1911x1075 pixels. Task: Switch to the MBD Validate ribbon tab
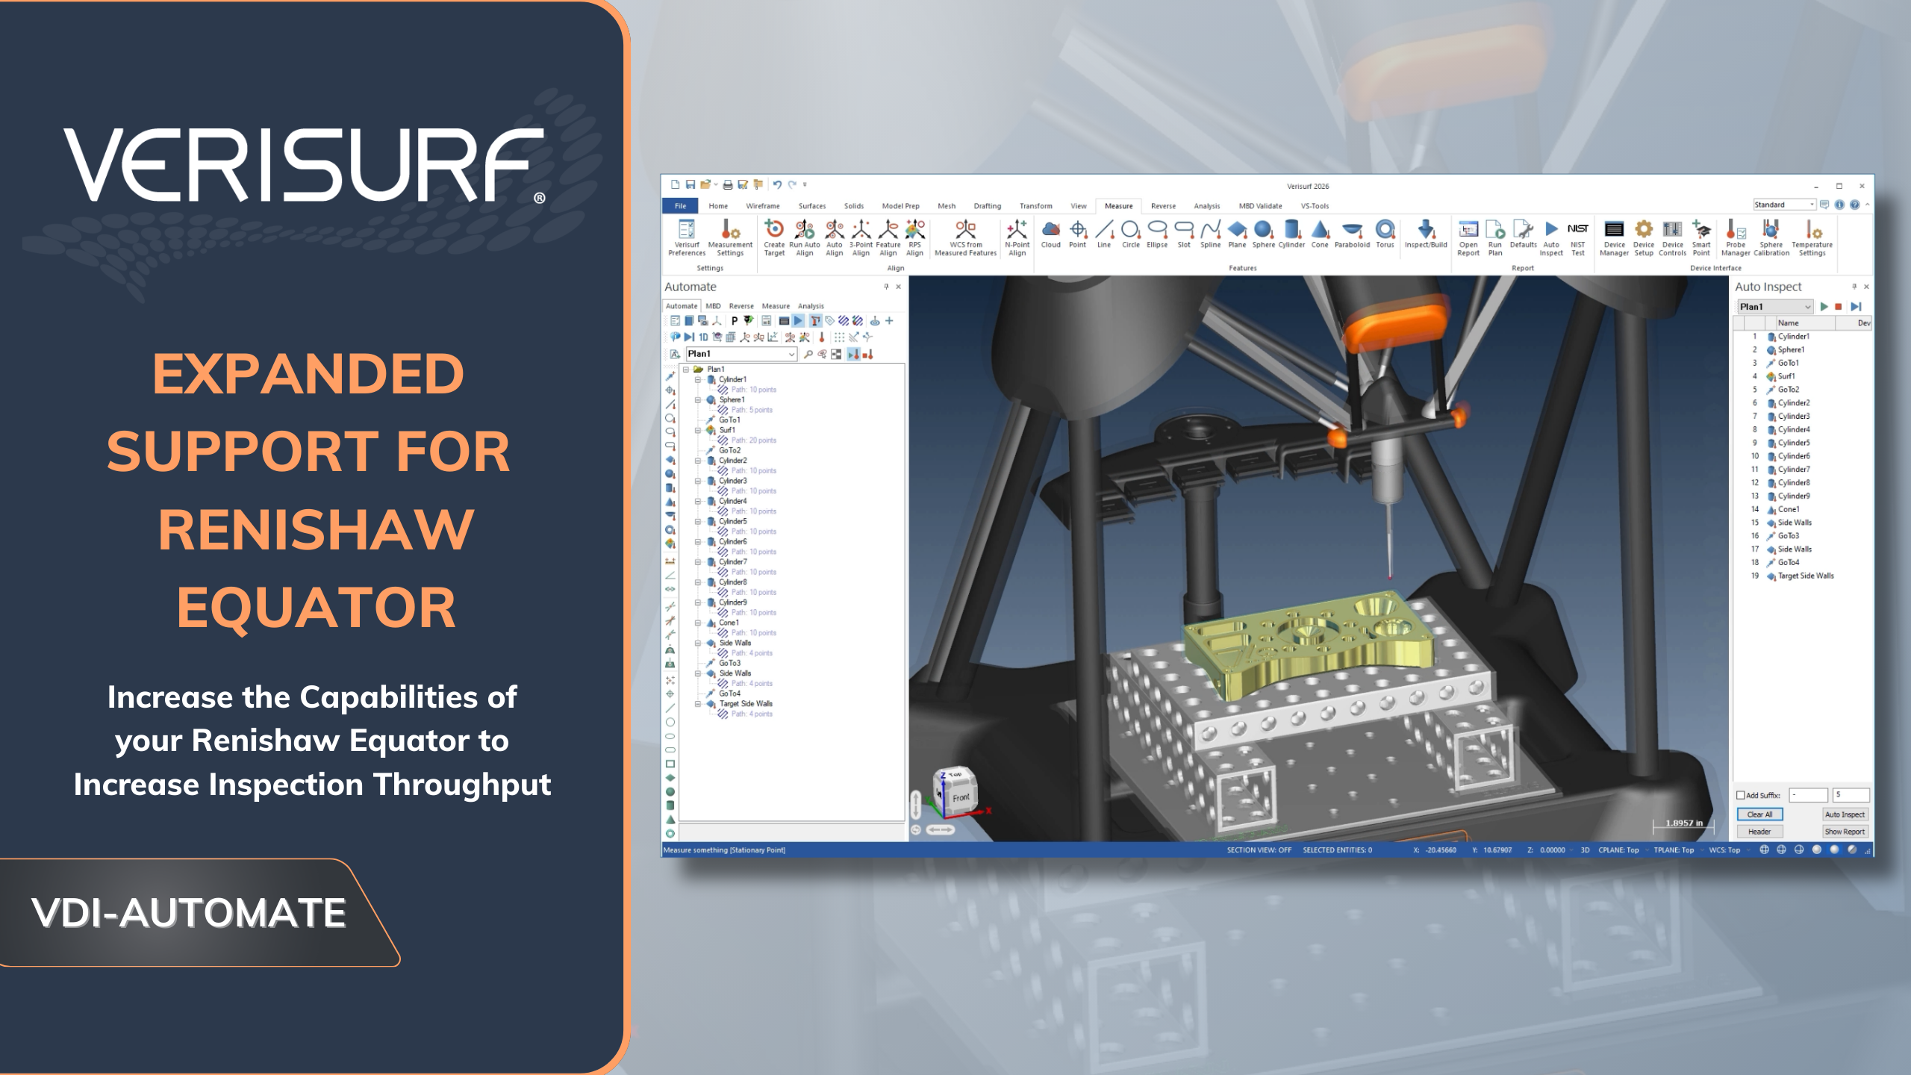(1260, 206)
